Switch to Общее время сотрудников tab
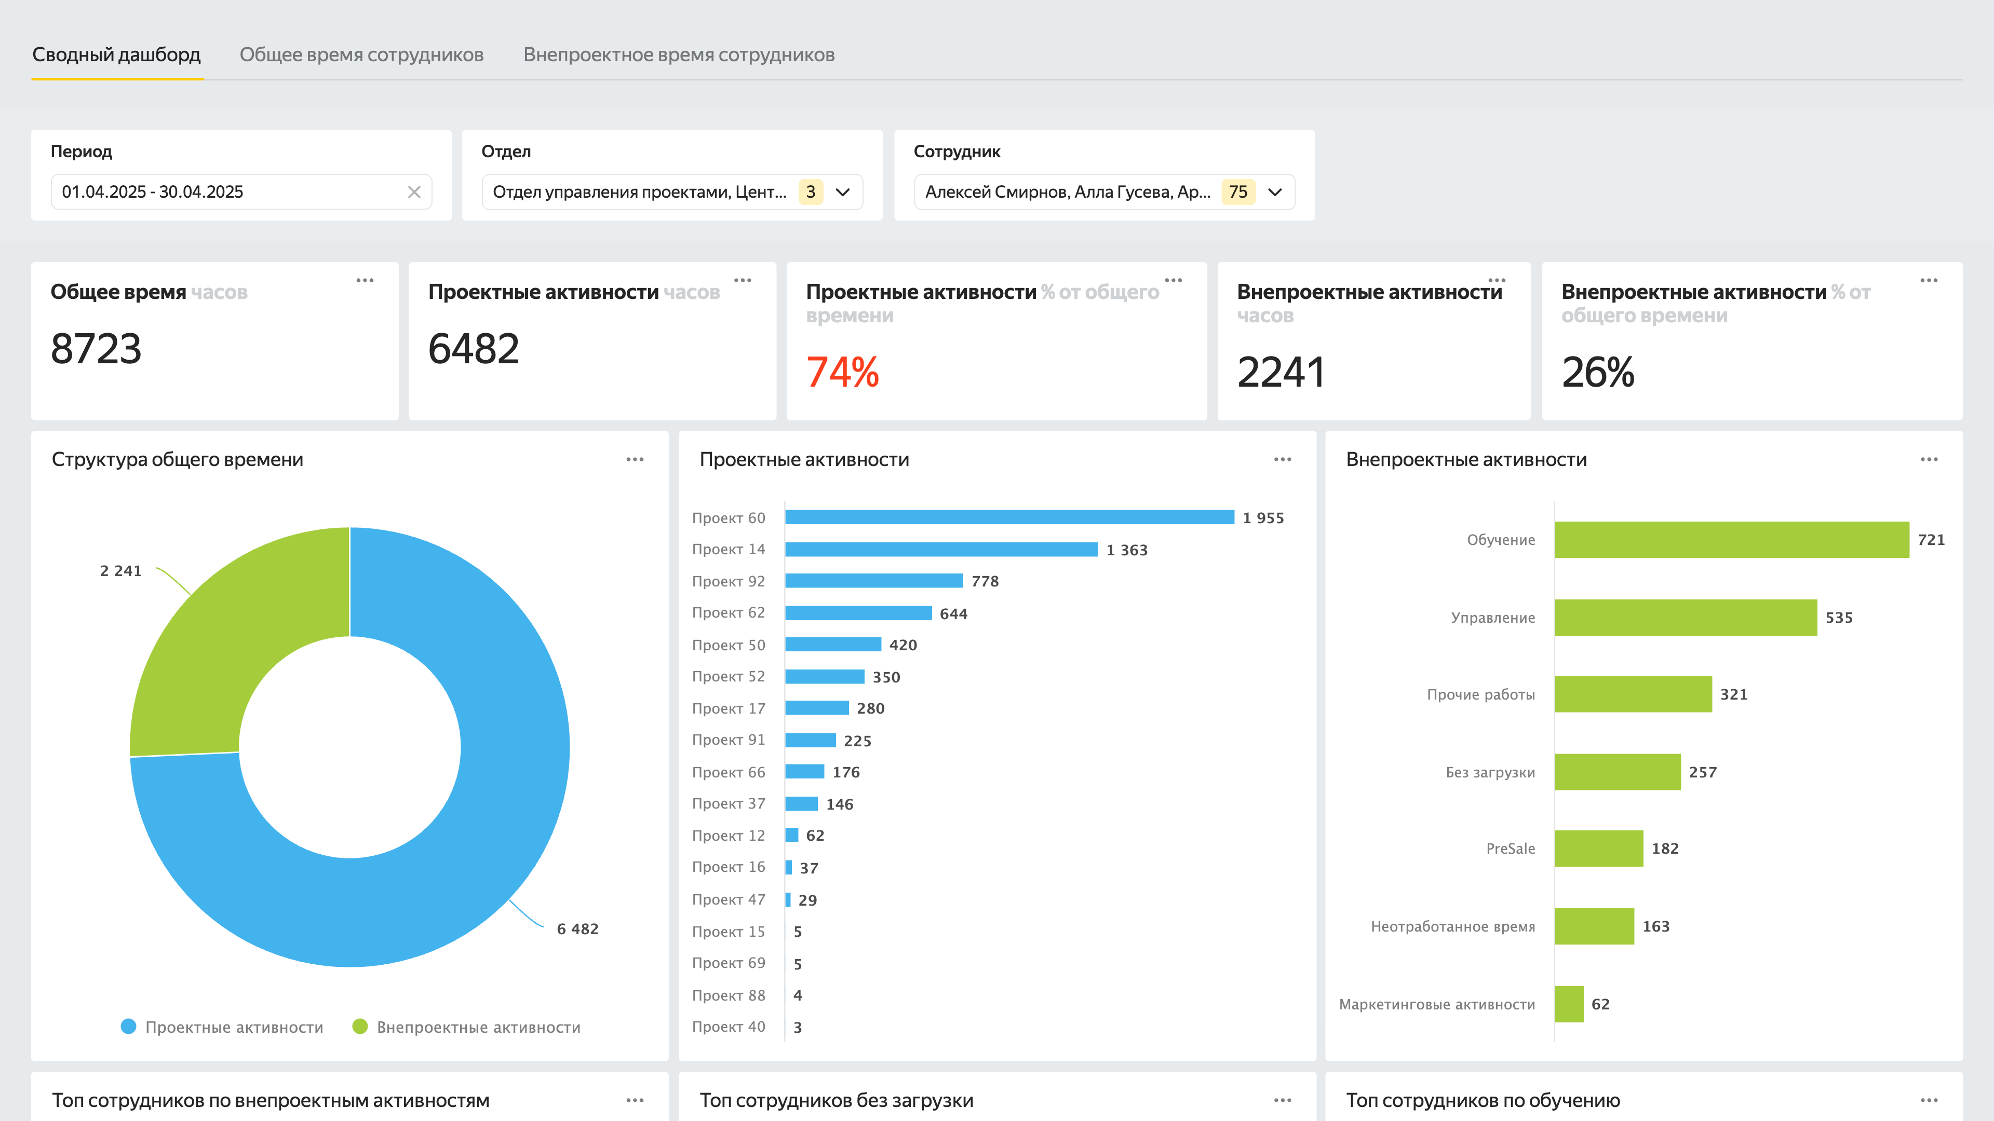The width and height of the screenshot is (1994, 1121). click(361, 55)
